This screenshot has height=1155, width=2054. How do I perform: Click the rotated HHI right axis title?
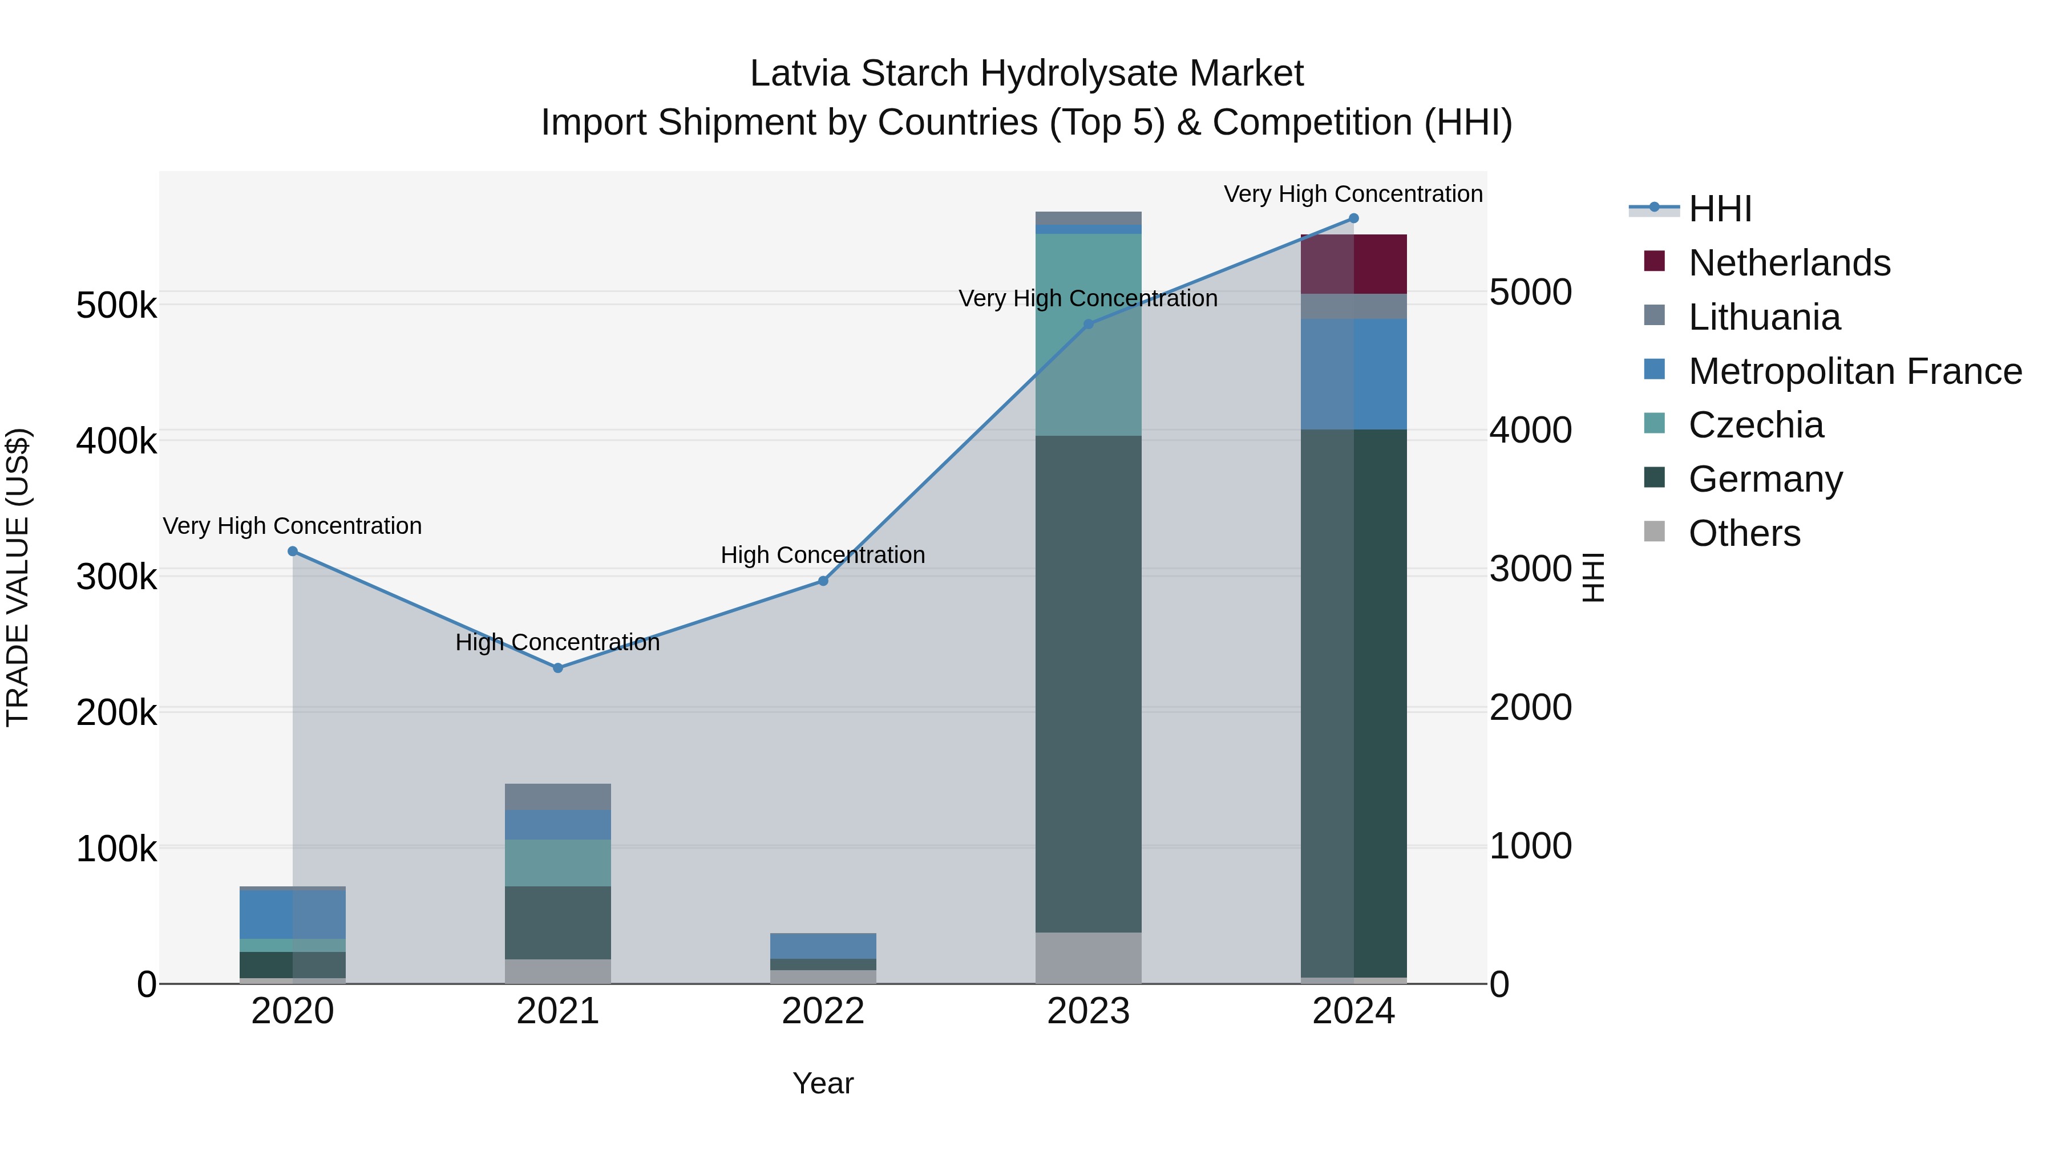(x=1593, y=577)
